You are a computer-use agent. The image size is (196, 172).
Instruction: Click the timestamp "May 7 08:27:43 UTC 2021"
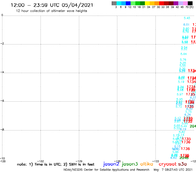173,170
